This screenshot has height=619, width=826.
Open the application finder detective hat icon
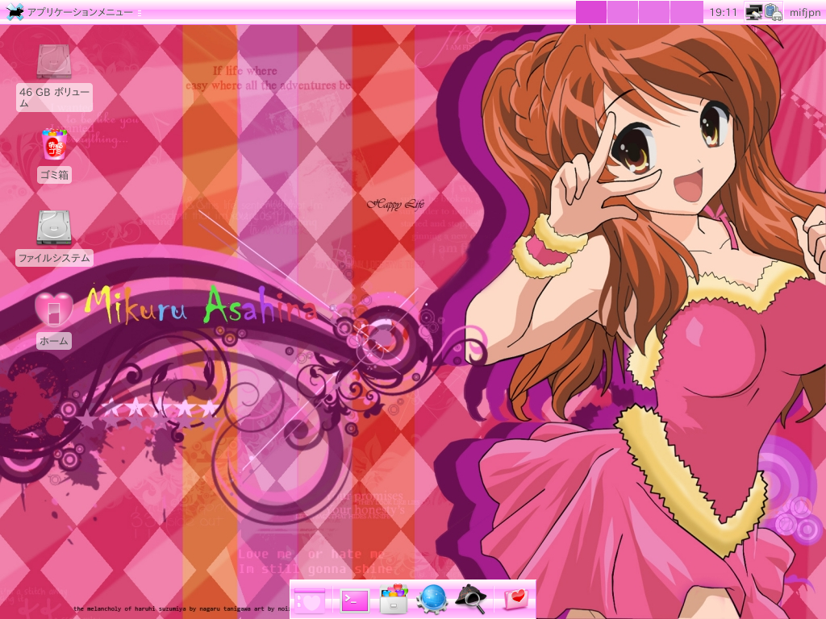click(470, 599)
